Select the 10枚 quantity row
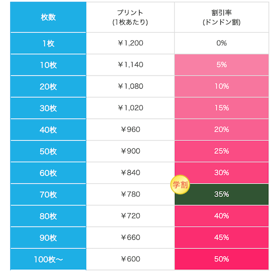This screenshot has height=272, width=280. coord(48,65)
